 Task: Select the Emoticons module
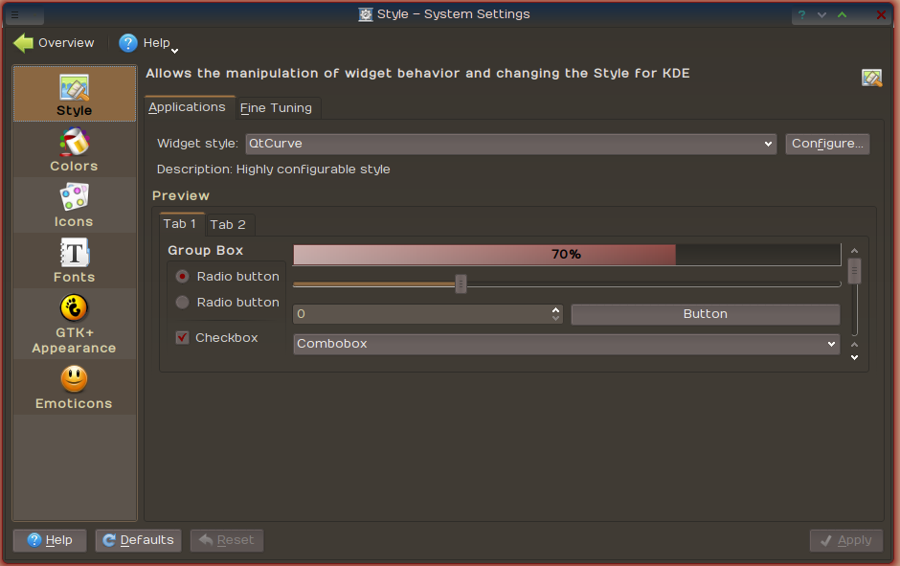coord(74,388)
